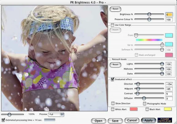
Task: Click the pink Mask unchanged swatch
Action: [169, 55]
